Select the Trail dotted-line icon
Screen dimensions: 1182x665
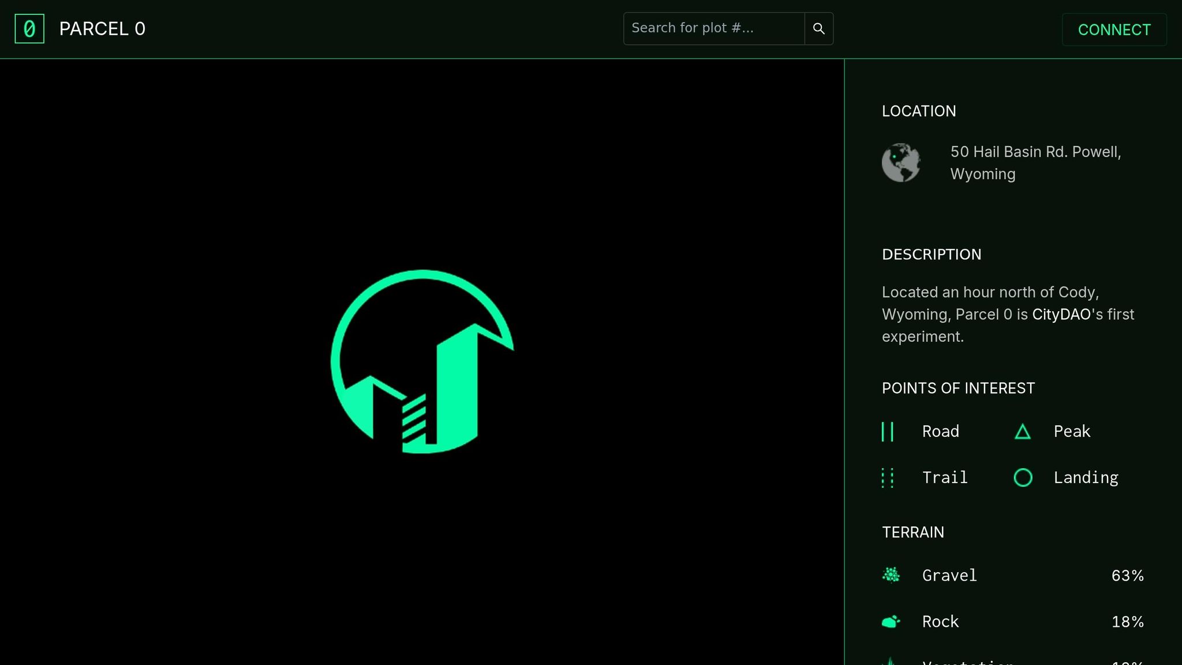pos(888,478)
